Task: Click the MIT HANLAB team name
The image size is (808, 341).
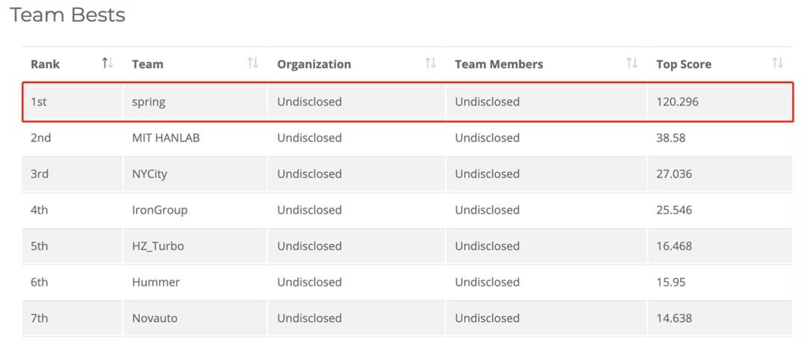Action: tap(165, 138)
